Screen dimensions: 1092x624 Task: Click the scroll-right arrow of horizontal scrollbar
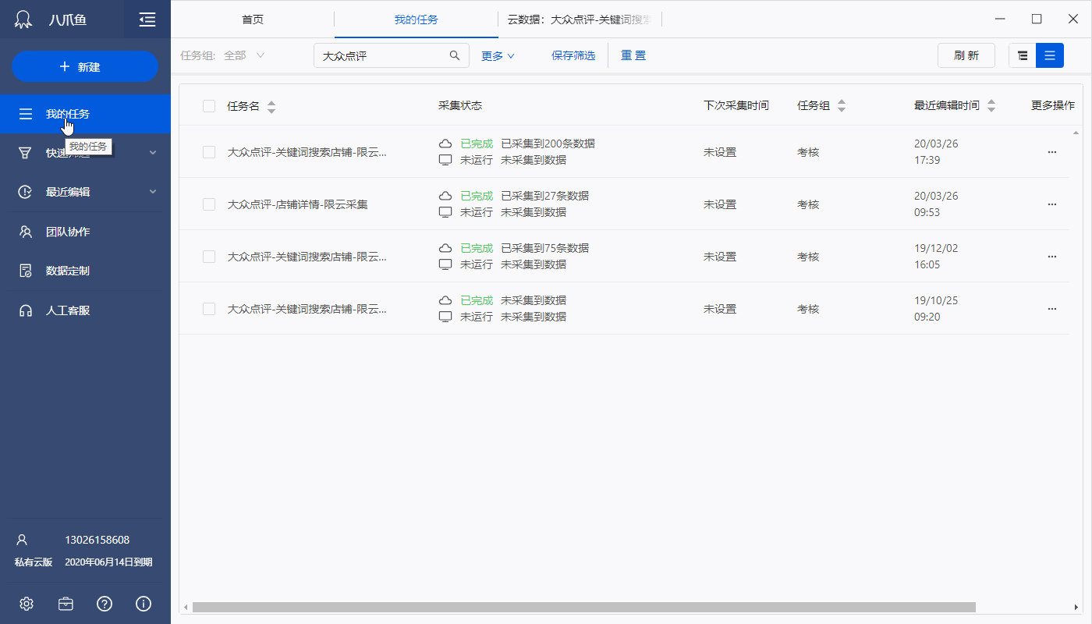coord(1077,607)
